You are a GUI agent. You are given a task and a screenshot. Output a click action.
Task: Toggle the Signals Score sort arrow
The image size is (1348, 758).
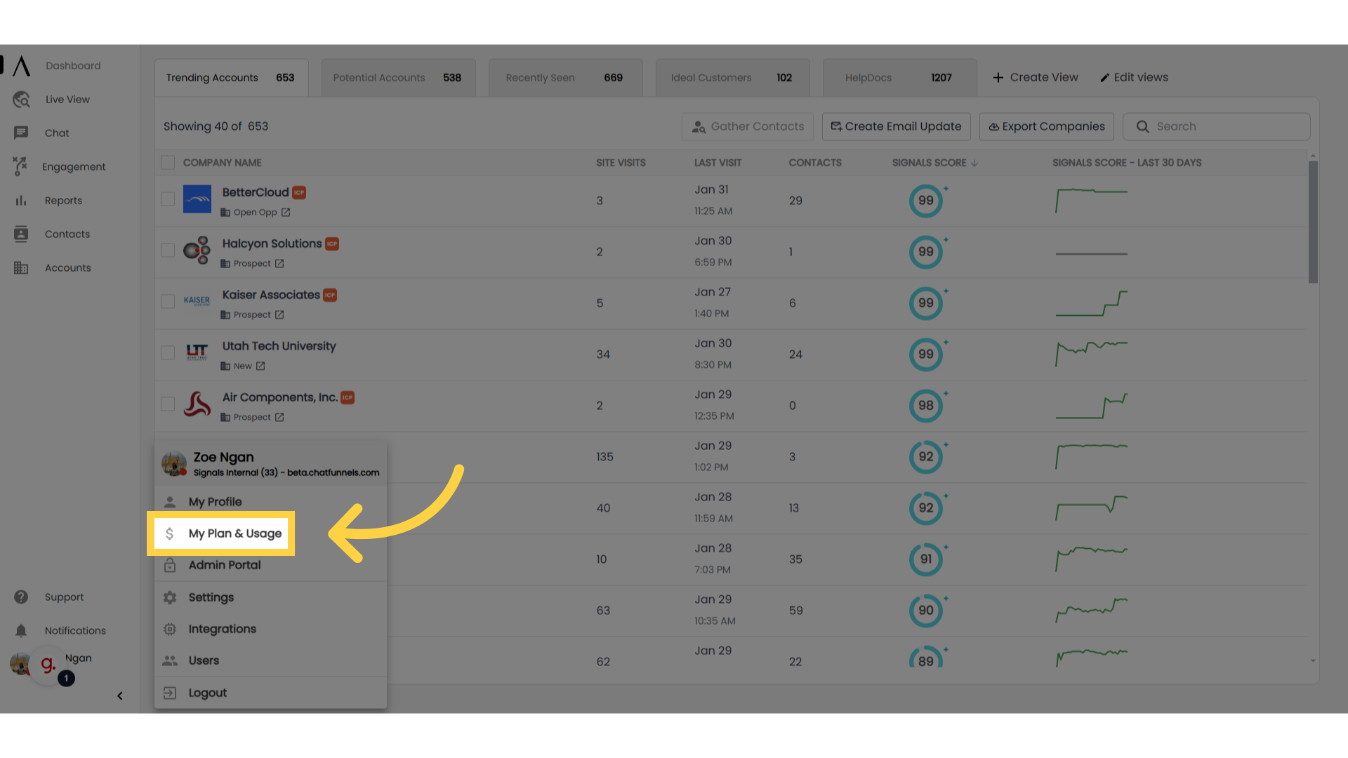(974, 162)
